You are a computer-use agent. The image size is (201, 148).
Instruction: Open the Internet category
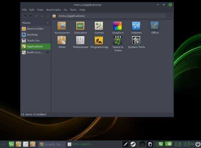coord(136,28)
